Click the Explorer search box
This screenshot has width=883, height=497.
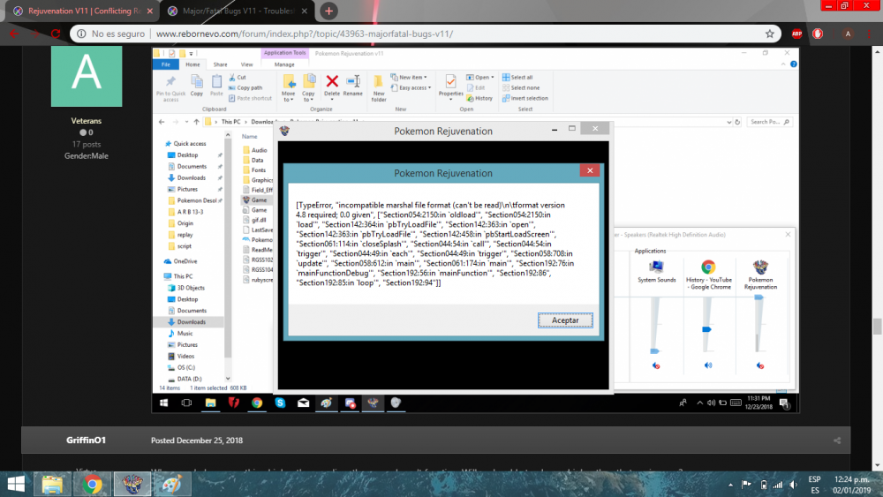[x=769, y=122]
